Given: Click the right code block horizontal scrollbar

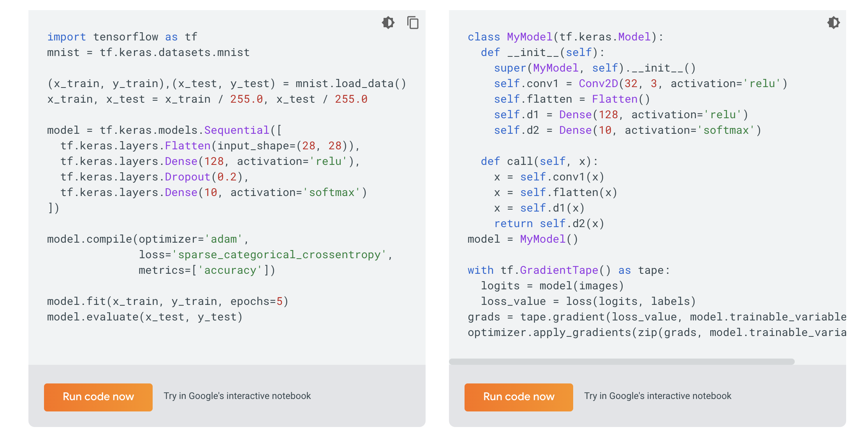Looking at the screenshot, I should (x=621, y=362).
